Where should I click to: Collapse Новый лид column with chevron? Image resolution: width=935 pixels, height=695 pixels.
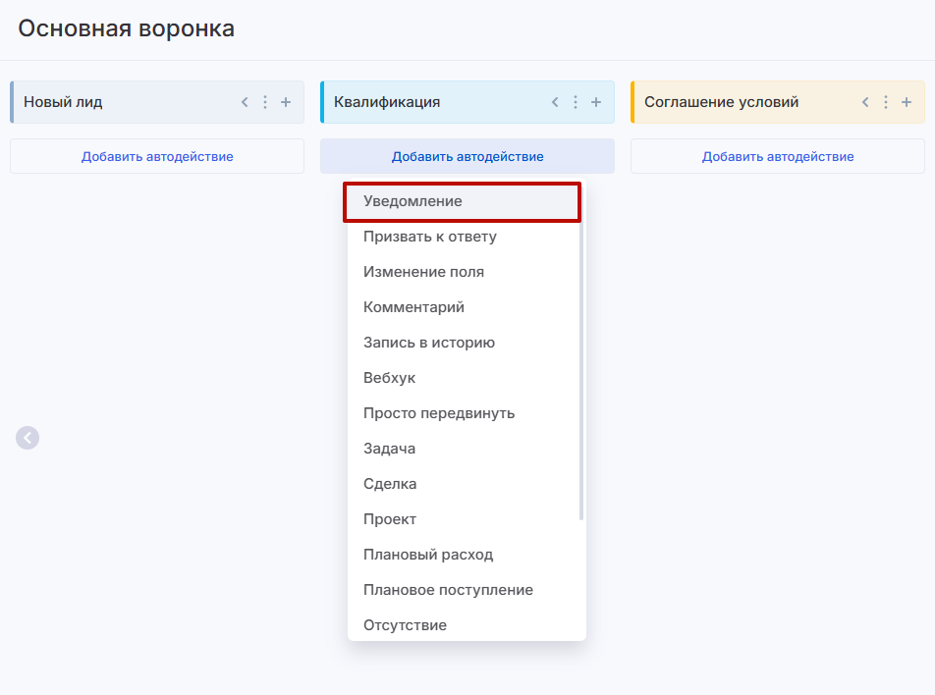245,102
